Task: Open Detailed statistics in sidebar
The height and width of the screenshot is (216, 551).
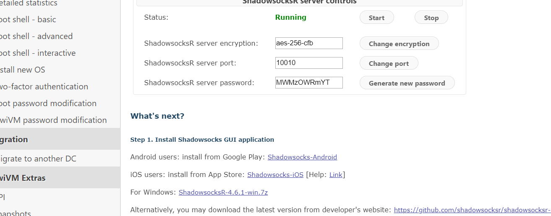Action: (29, 3)
